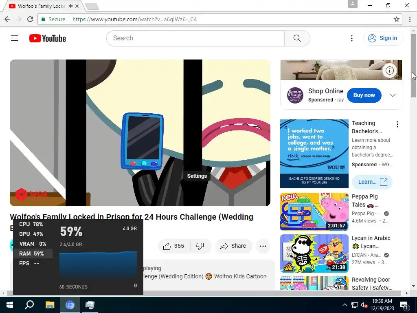Click the Buy now button
417x313 pixels.
pyautogui.click(x=364, y=95)
